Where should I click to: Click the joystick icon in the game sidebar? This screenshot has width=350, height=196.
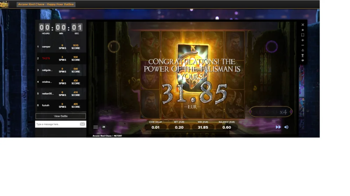pyautogui.click(x=303, y=50)
